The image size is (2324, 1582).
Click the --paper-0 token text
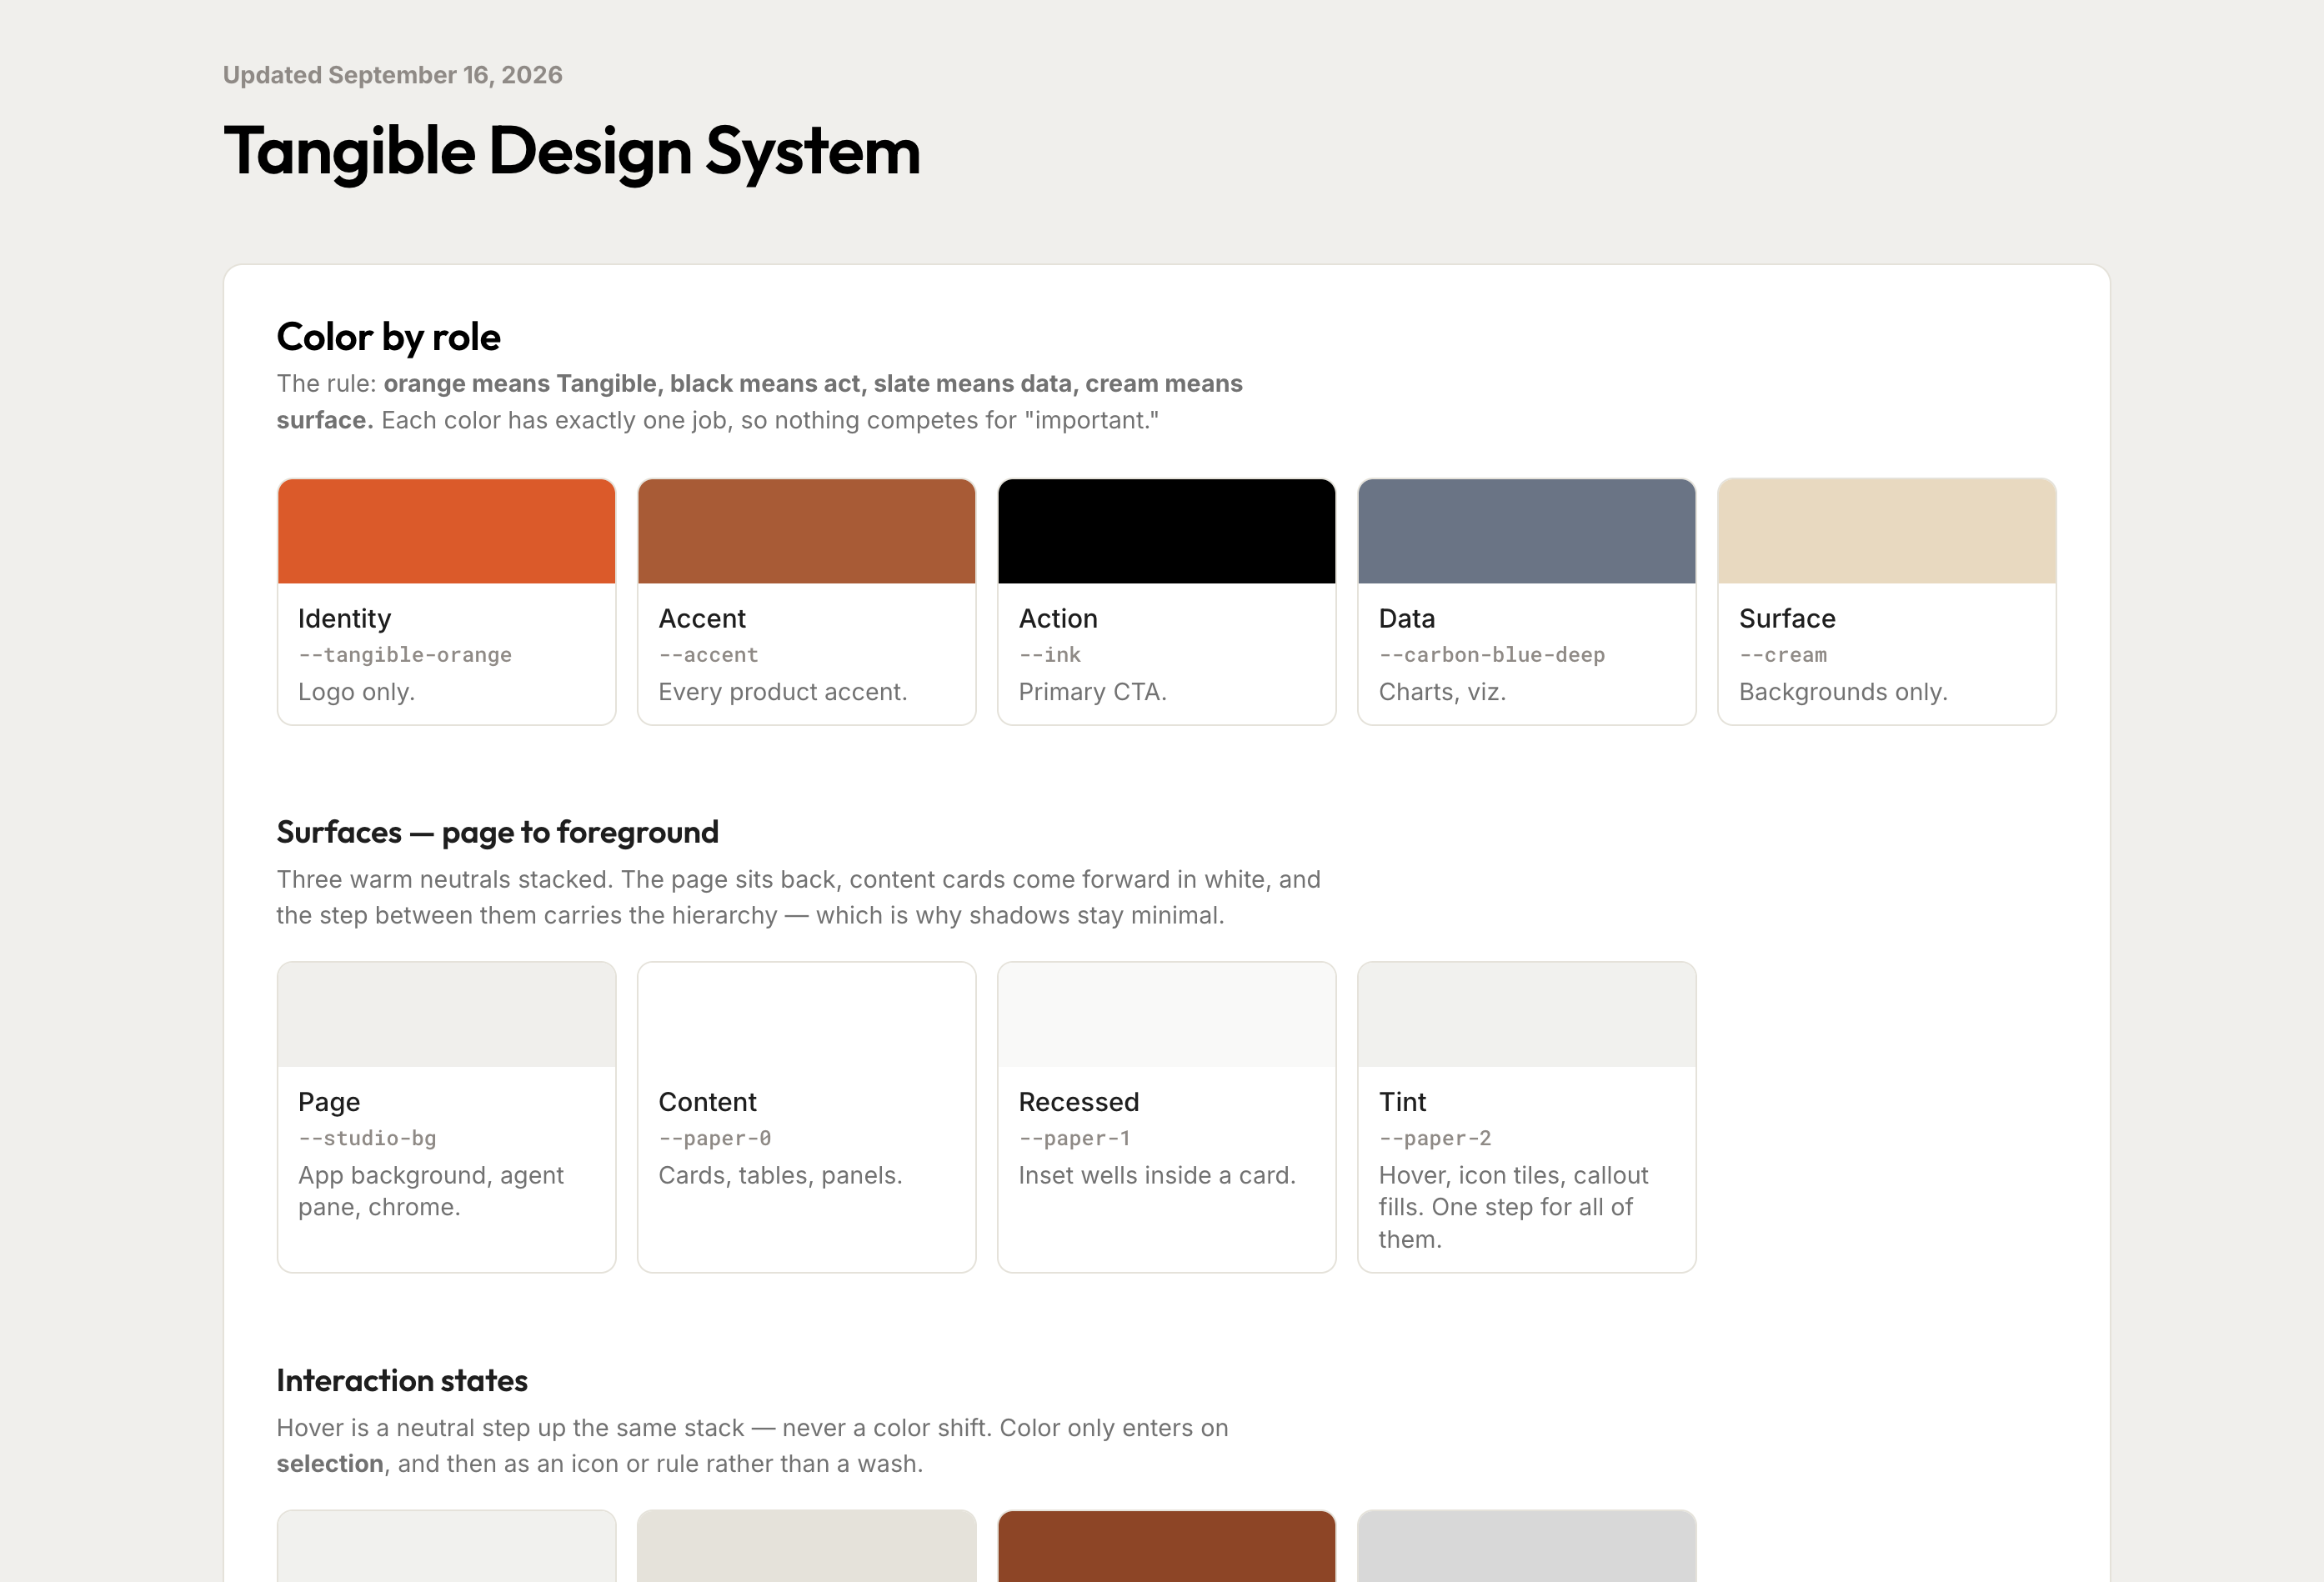coord(714,1138)
